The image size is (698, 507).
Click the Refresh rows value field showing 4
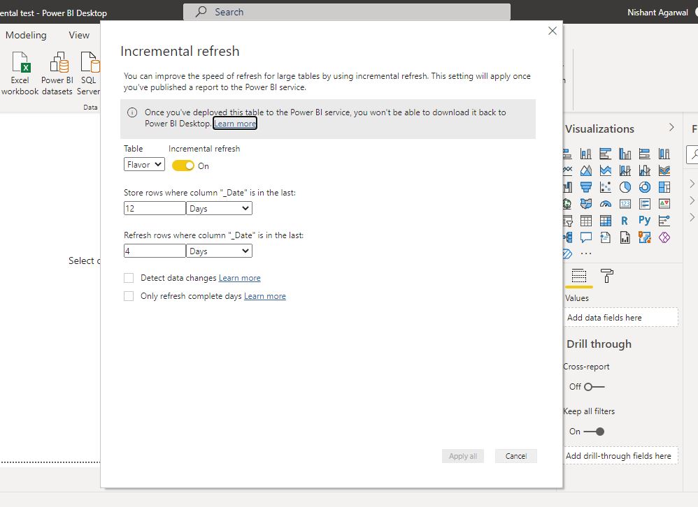click(155, 251)
